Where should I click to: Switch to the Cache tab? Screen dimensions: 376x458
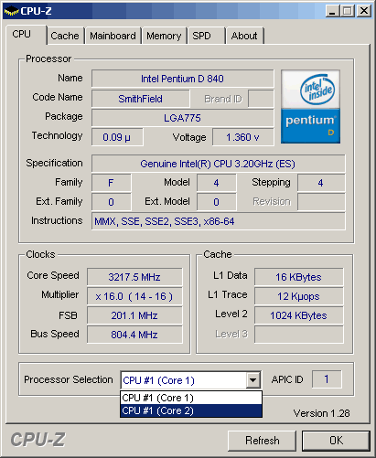point(65,36)
